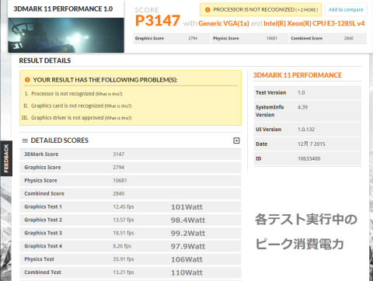
Task: Click the warning icon beside 'Your result has the following problem(s)'
Action: pos(27,80)
